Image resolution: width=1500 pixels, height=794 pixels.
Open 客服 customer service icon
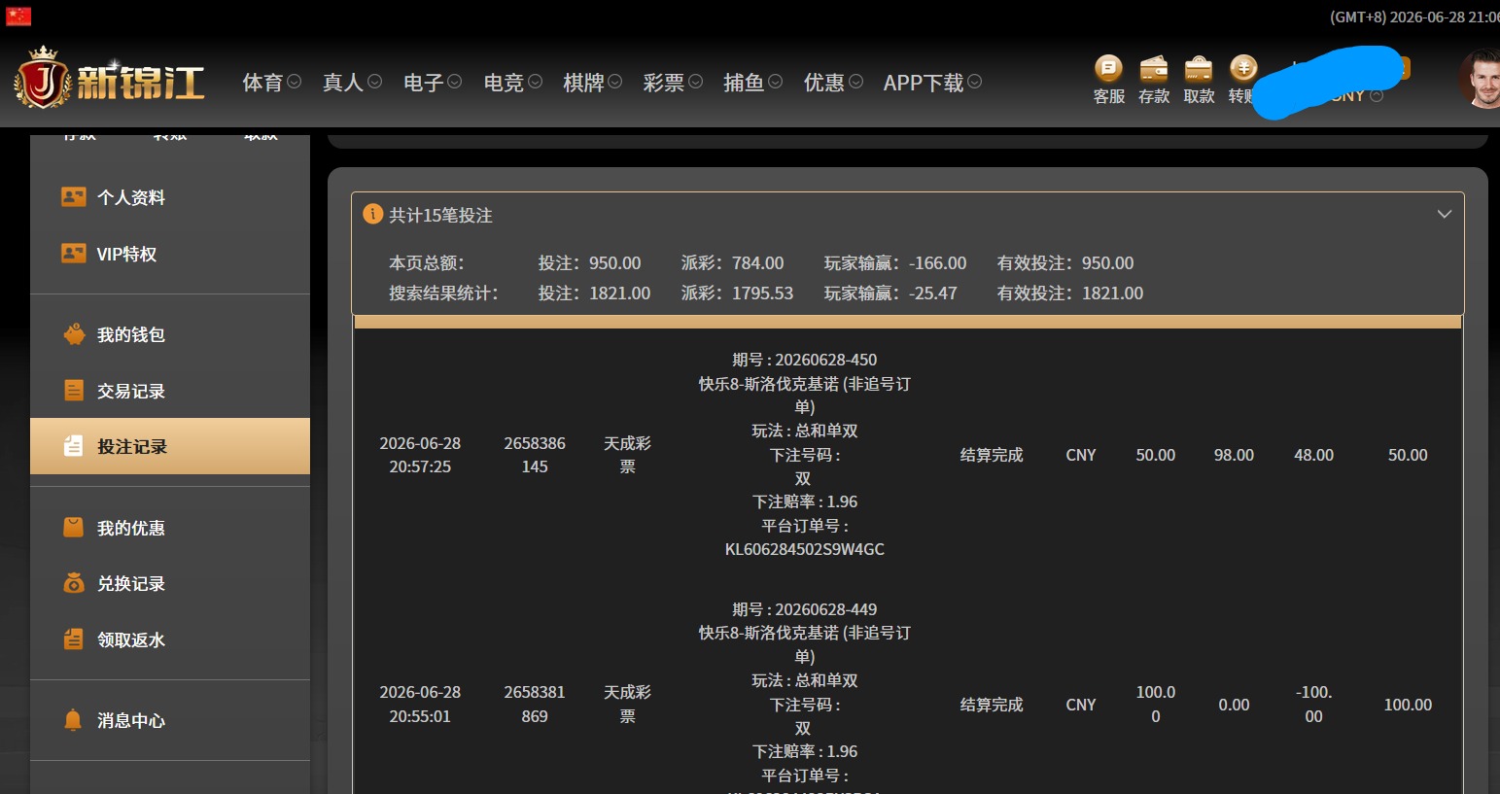1108,69
